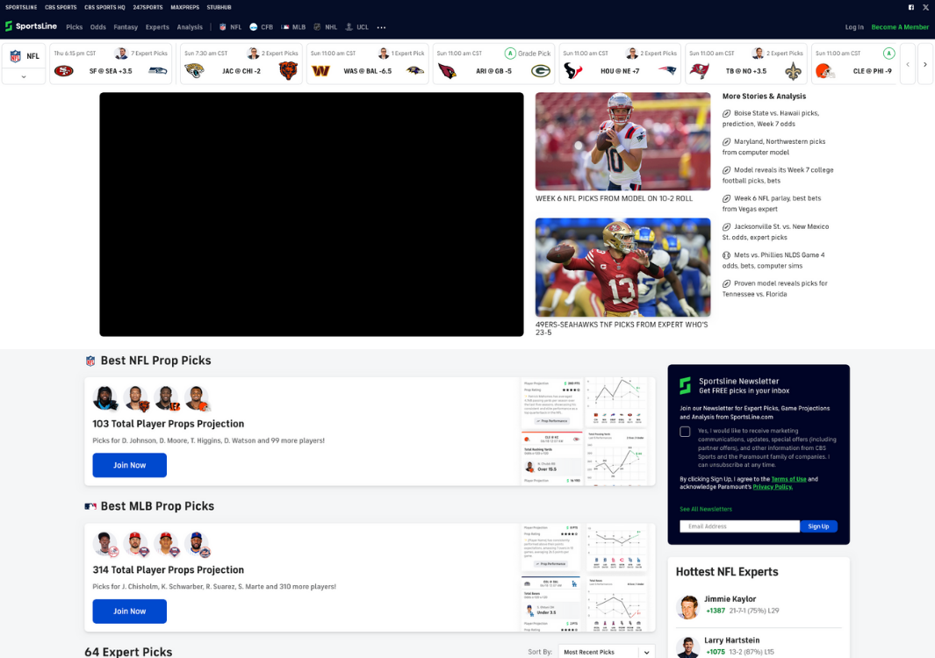Open Model reveals Week 7 college football picks
Image resolution: width=935 pixels, height=658 pixels.
(x=778, y=175)
